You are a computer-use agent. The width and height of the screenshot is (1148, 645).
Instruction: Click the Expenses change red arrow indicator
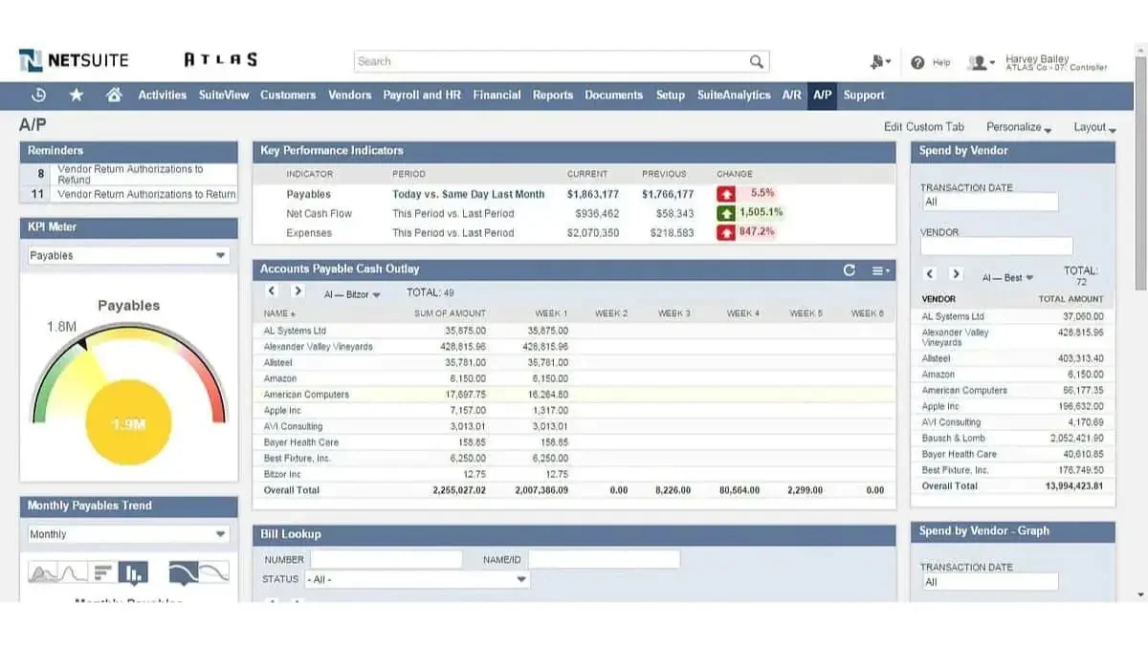coord(726,232)
